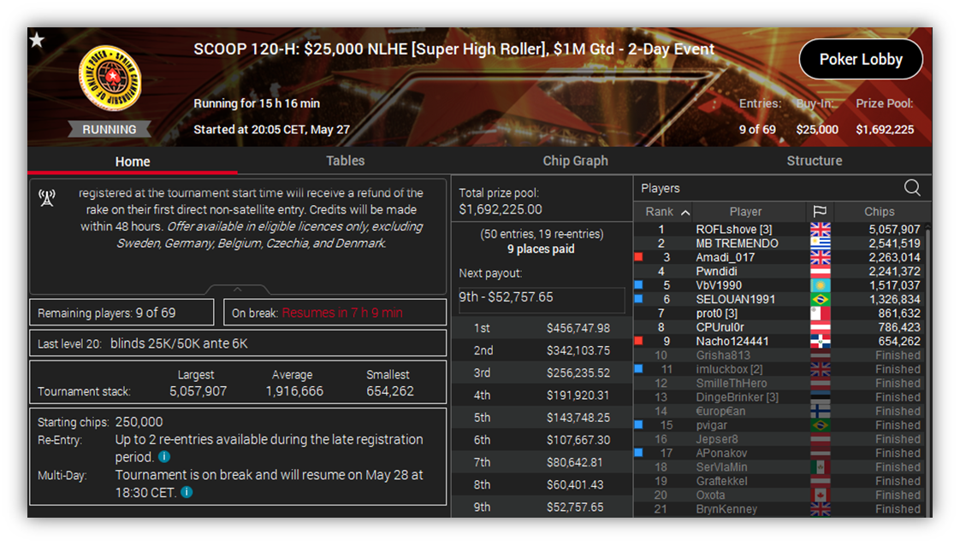Viewport: 960px width, 545px height.
Task: Click ROFLshove's country flag
Action: (x=820, y=230)
